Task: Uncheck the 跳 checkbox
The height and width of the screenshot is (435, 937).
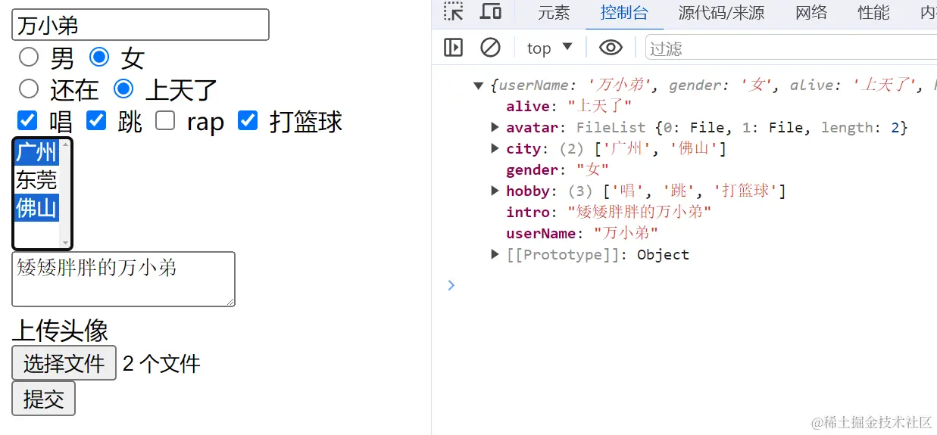Action: 96,120
